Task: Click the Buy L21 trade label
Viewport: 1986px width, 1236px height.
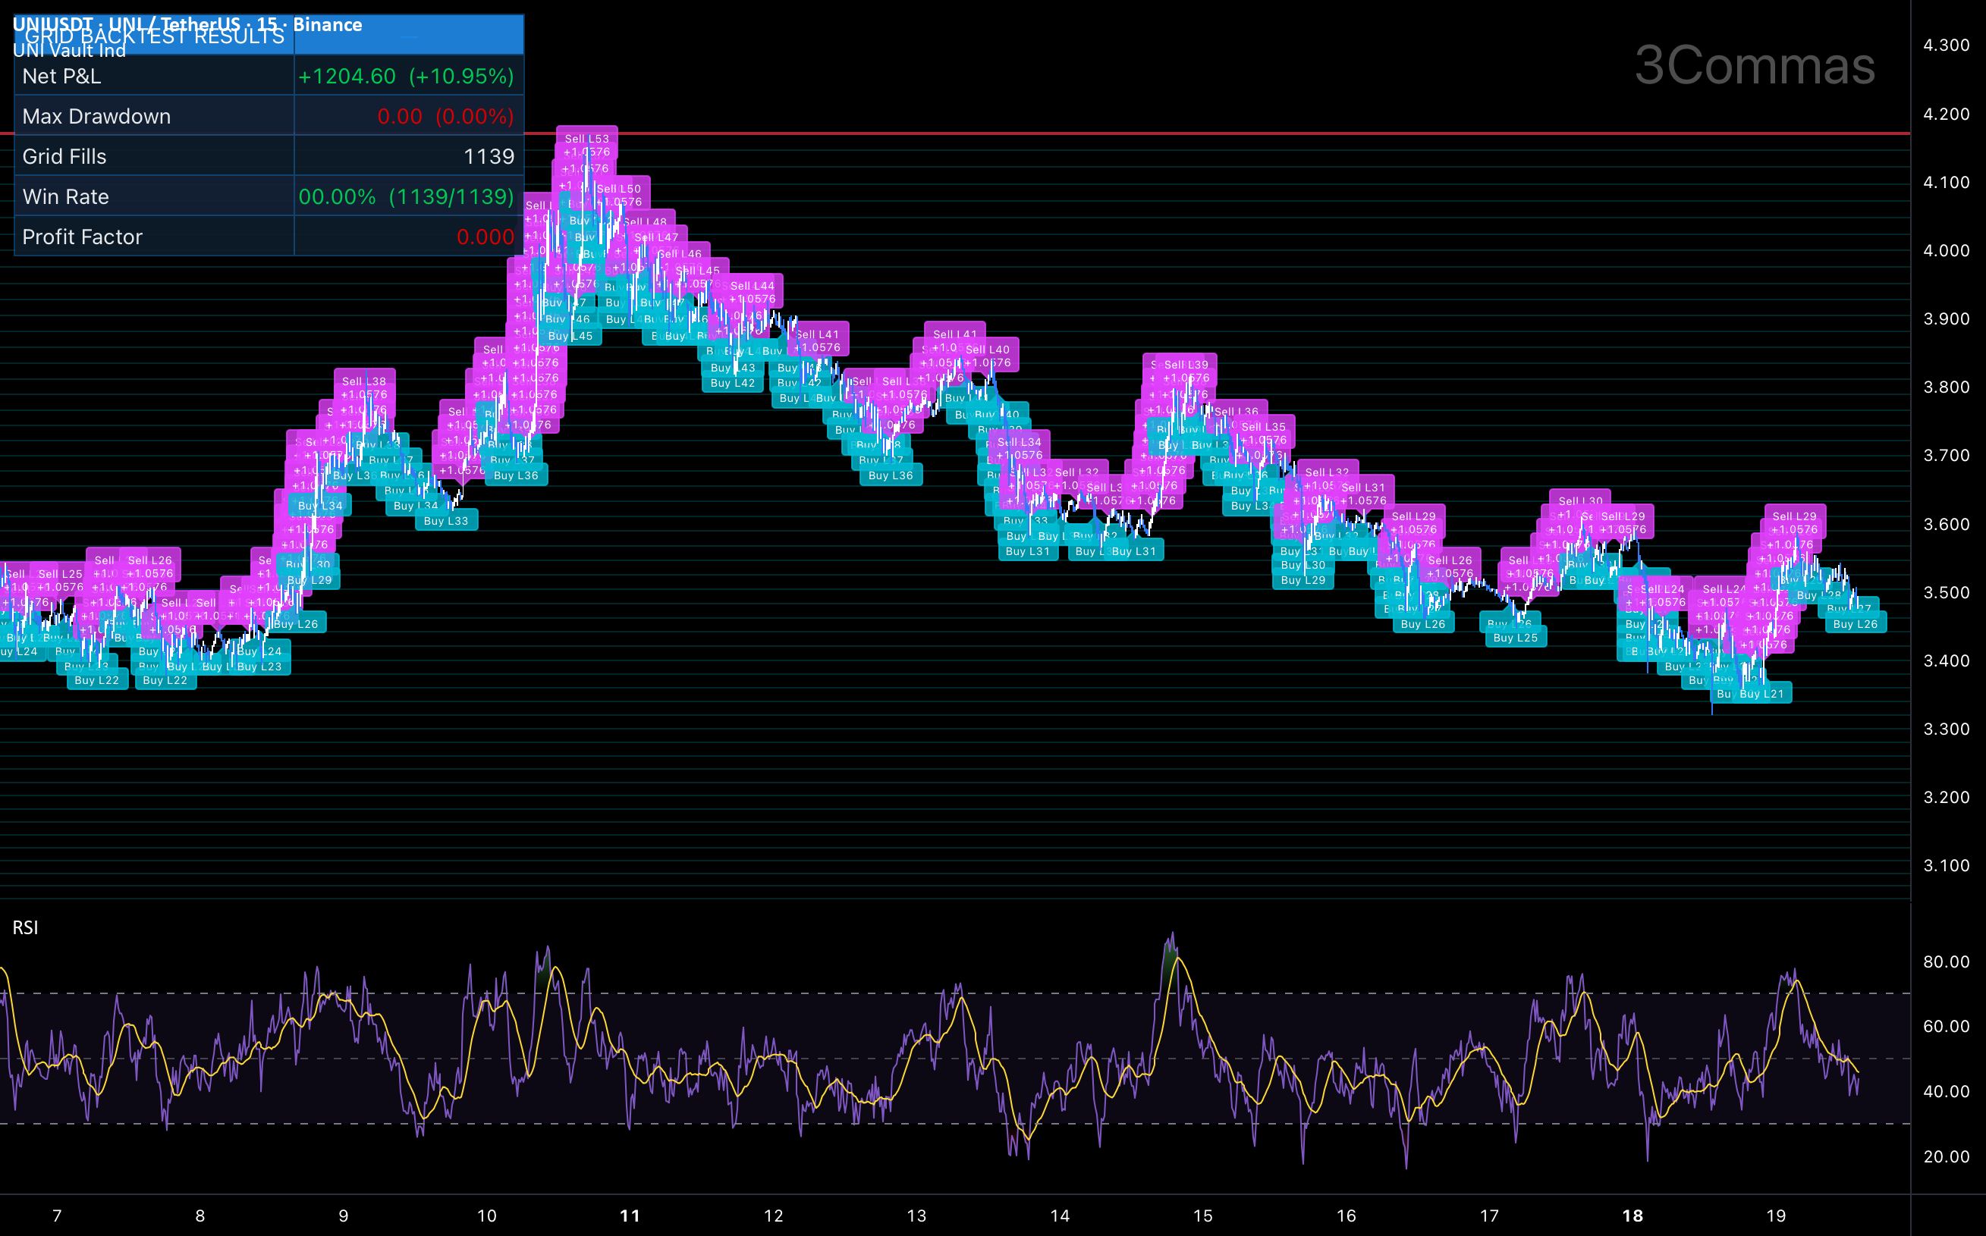Action: click(1762, 693)
